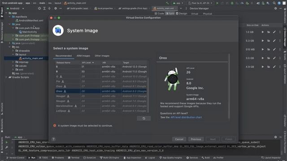The image size is (287, 161).
Task: Open the Pixel 3a XL device dropdown
Action: click(x=200, y=3)
